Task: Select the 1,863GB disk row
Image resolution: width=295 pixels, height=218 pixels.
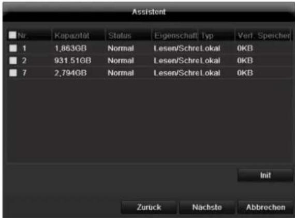Action: pos(149,48)
